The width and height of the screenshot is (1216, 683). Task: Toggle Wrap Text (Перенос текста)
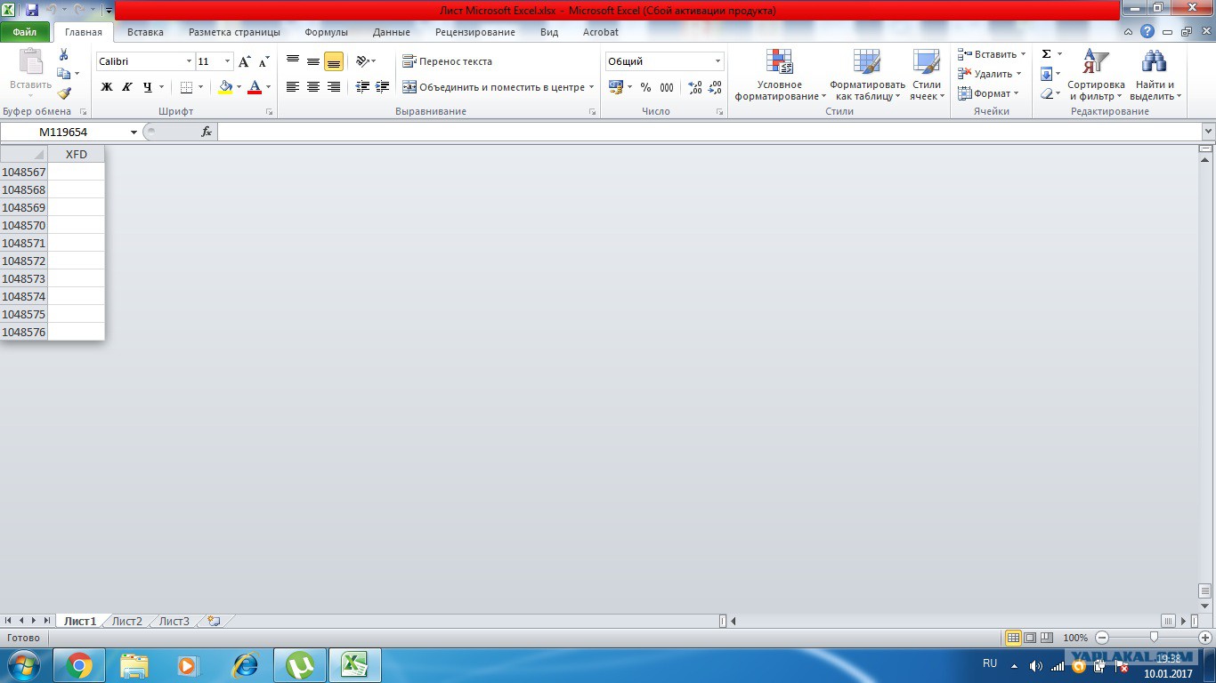coord(447,61)
